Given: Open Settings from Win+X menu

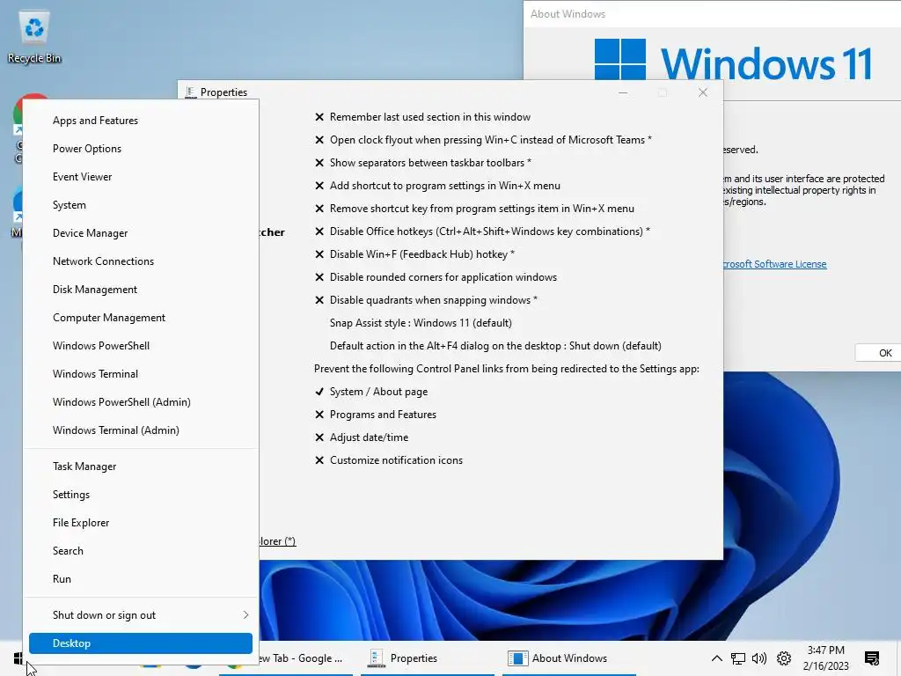Looking at the screenshot, I should (x=141, y=495).
